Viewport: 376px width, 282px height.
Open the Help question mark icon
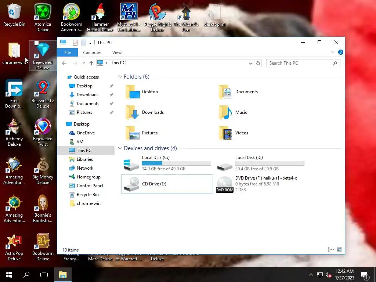pos(340,52)
